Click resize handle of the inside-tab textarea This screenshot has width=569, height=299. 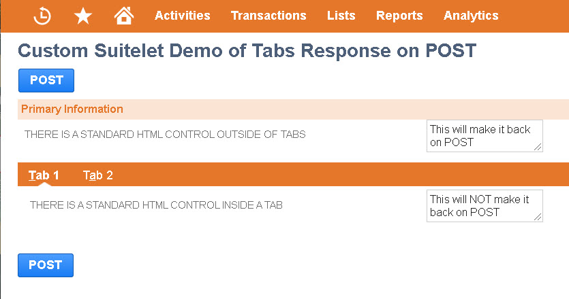click(538, 217)
